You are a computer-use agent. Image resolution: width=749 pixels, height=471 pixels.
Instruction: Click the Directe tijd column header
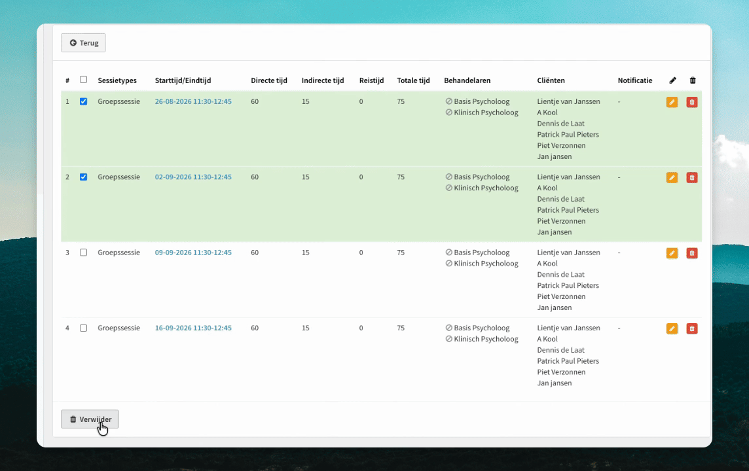click(x=269, y=80)
